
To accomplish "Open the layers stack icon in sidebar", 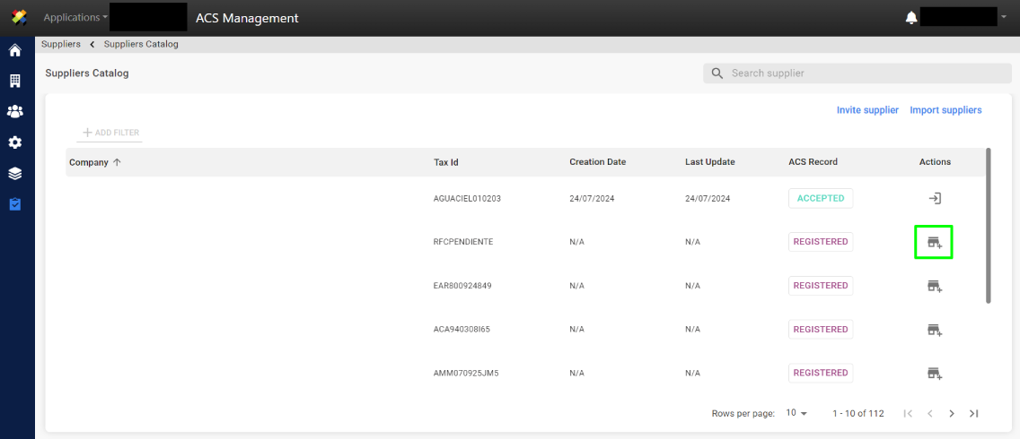I will [14, 174].
